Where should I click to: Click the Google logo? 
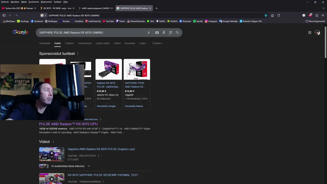click(20, 32)
